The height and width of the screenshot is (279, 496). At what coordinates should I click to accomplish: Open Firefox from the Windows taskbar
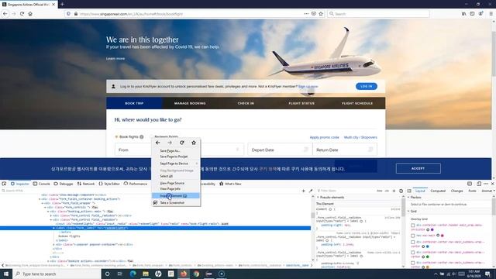click(184, 274)
